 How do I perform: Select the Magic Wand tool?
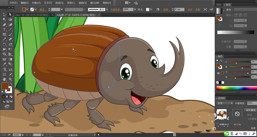click(4, 20)
